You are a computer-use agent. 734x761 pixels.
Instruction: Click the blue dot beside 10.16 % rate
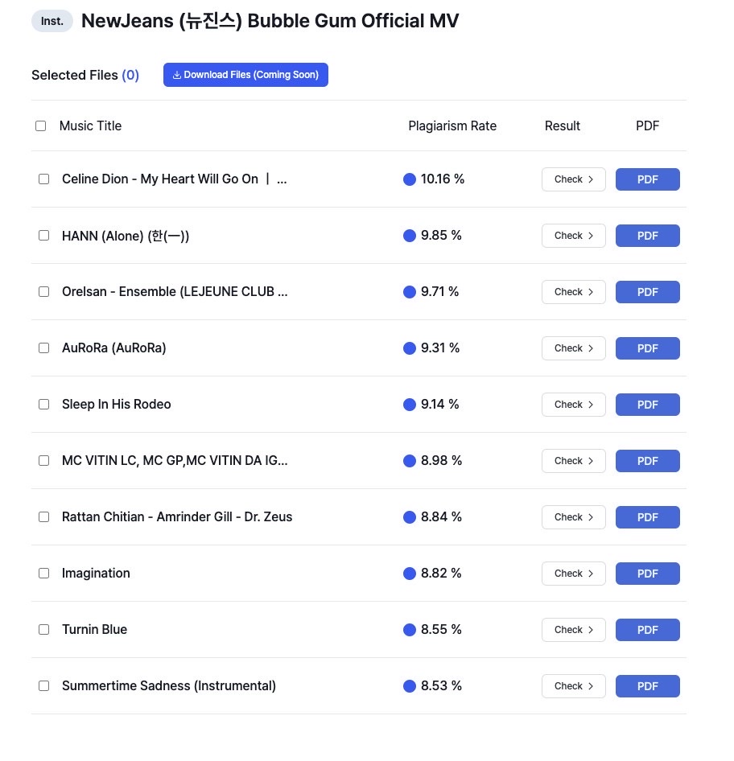click(x=410, y=179)
